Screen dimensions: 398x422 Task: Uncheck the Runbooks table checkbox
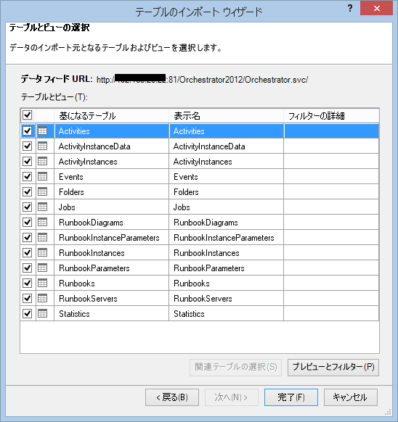coord(27,283)
